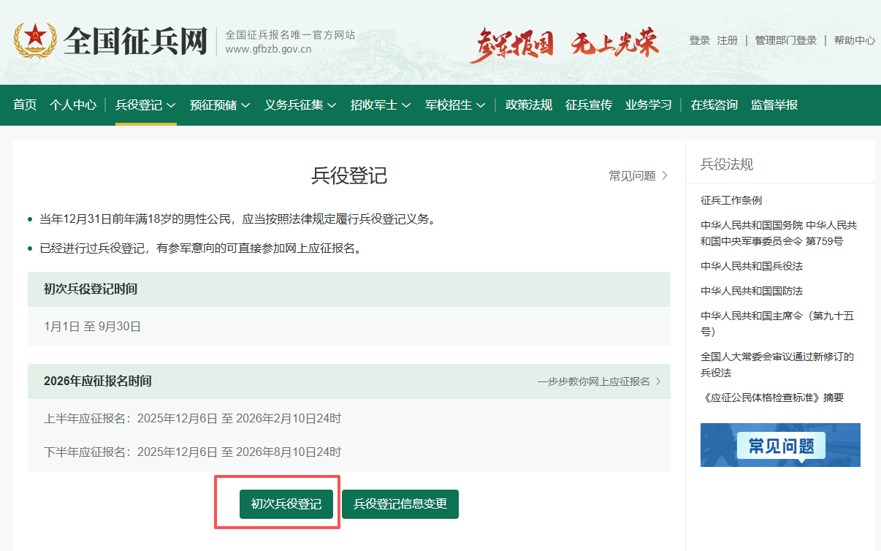Viewport: 881px width, 551px height.
Task: Click the 登录 link at top right
Action: 699,41
